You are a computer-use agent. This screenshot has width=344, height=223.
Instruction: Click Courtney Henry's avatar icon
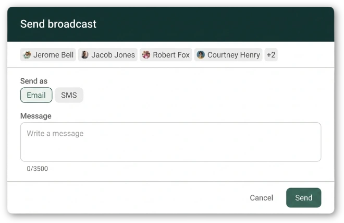[201, 55]
